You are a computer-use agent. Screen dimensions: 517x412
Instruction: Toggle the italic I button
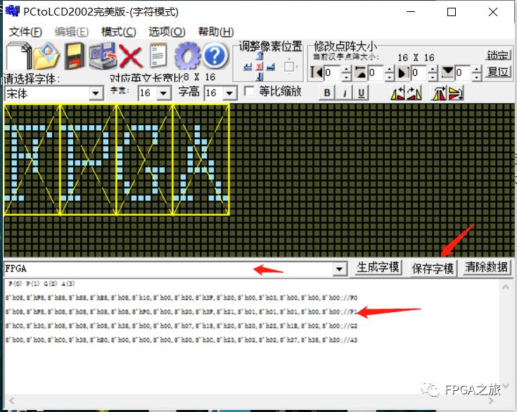(x=345, y=93)
